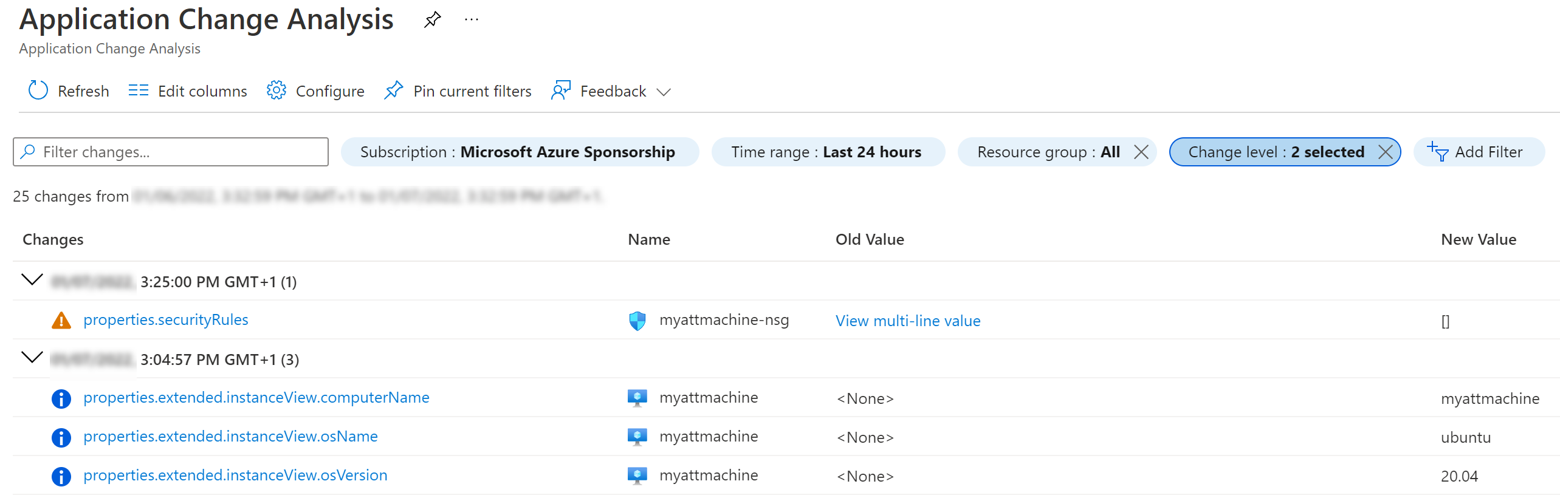Click the Add Filter funnel icon
The width and height of the screenshot is (1560, 498).
1437,151
